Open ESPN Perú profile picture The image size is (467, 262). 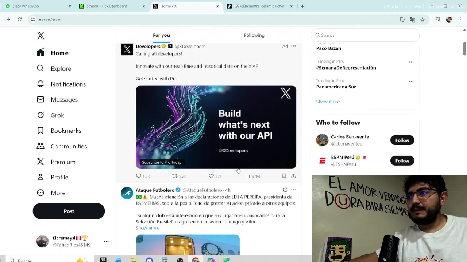coord(322,161)
